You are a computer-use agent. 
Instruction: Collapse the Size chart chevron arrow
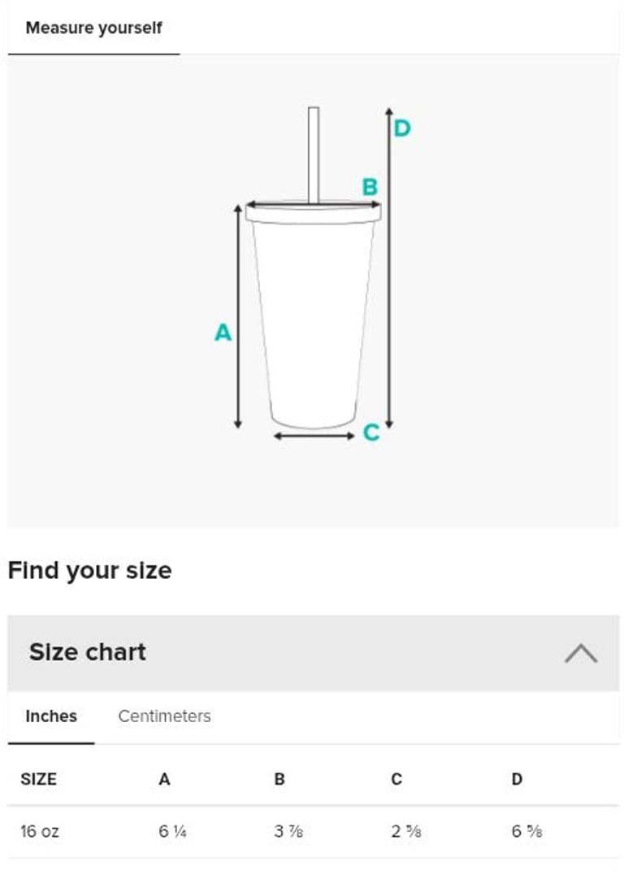[x=580, y=653]
